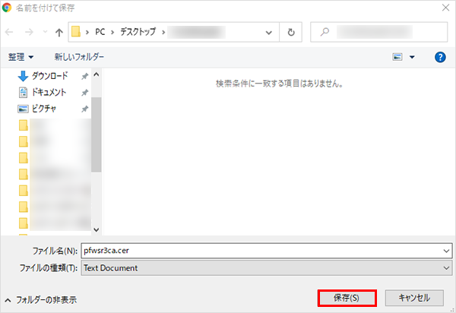The image size is (456, 313).
Task: Go up one folder level
Action: (59, 32)
